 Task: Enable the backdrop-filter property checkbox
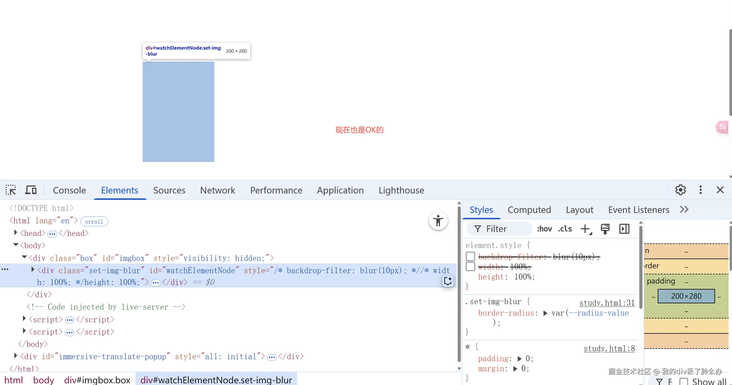[x=470, y=256]
